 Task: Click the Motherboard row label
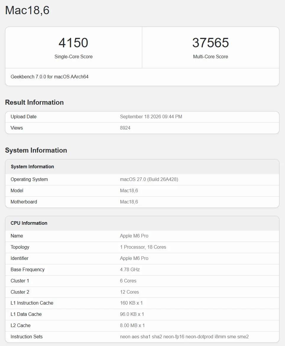pyautogui.click(x=24, y=202)
